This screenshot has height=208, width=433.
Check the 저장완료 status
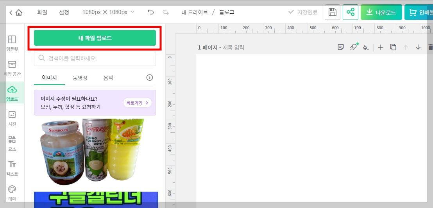[x=302, y=12]
